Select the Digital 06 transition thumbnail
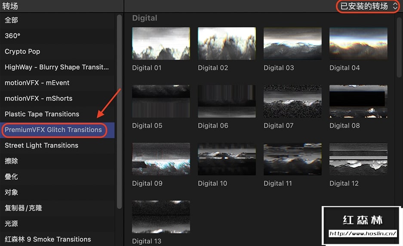 click(227, 101)
